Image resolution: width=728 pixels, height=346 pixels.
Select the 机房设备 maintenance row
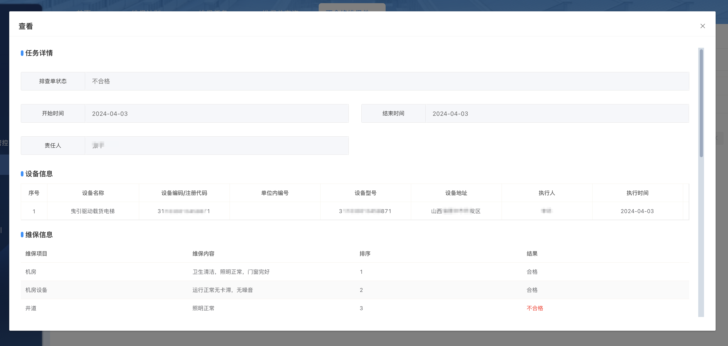pyautogui.click(x=36, y=290)
